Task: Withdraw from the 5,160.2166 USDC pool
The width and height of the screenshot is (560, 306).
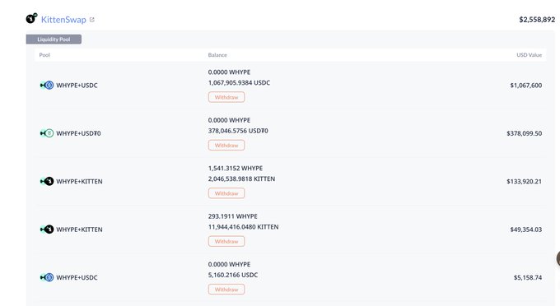Action: point(226,290)
